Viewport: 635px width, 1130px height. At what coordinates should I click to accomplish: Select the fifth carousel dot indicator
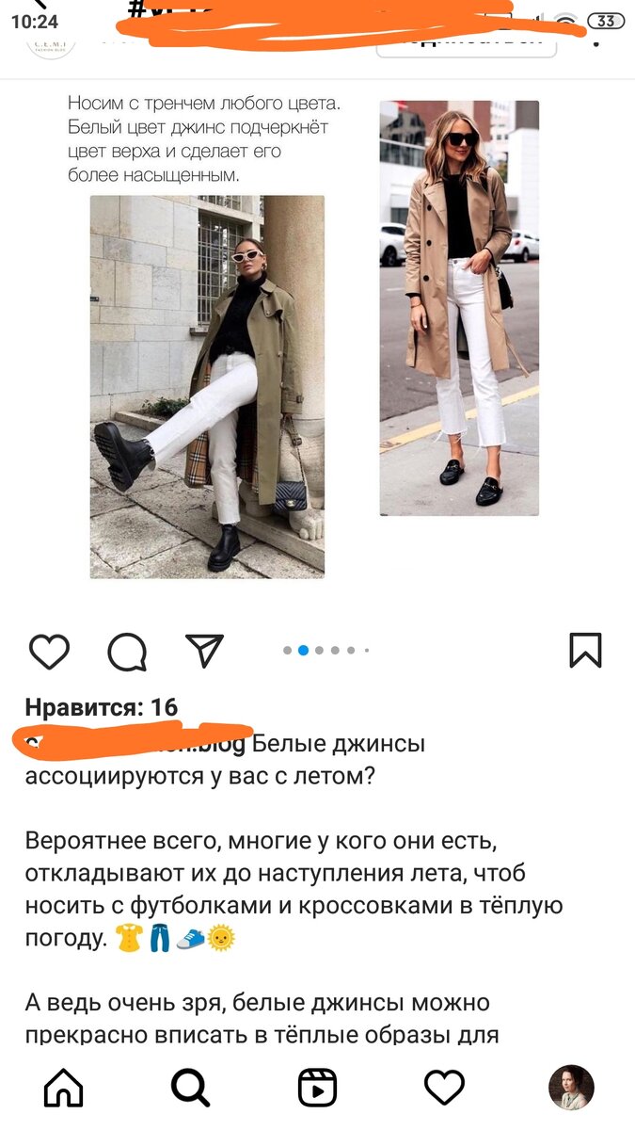(351, 650)
